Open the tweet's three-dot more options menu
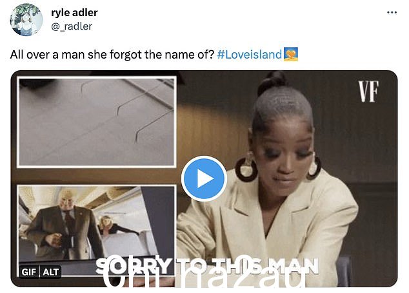The image size is (409, 293). tap(392, 12)
